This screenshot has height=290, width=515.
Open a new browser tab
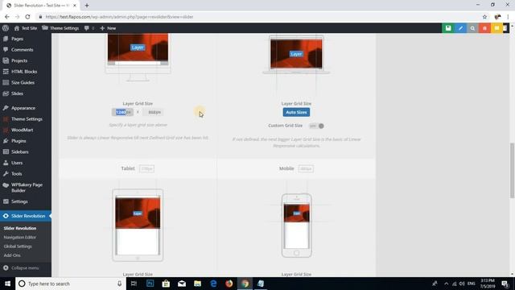coord(87,6)
